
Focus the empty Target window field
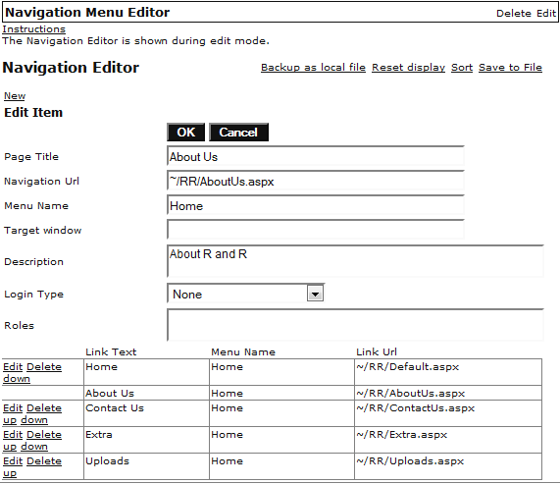(316, 230)
